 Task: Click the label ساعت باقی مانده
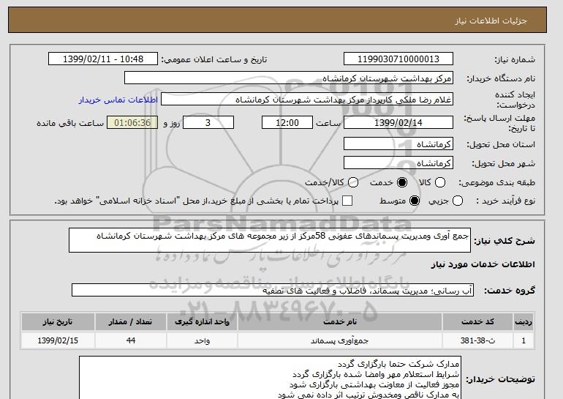70,123
